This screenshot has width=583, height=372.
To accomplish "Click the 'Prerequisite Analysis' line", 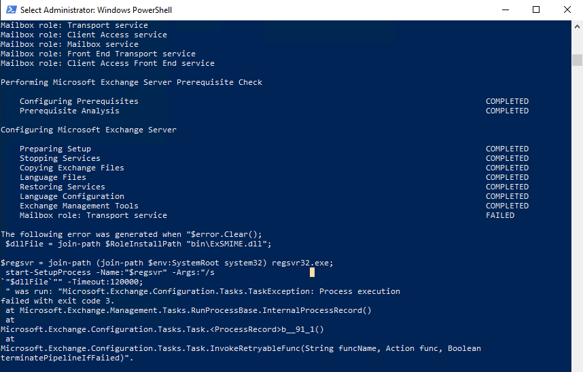I will pyautogui.click(x=69, y=111).
